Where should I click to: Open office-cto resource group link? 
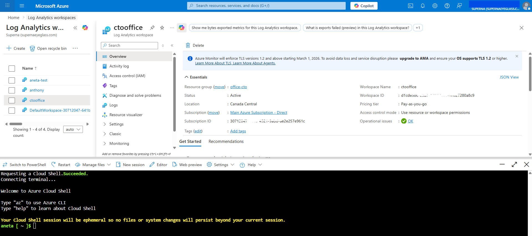[238, 87]
